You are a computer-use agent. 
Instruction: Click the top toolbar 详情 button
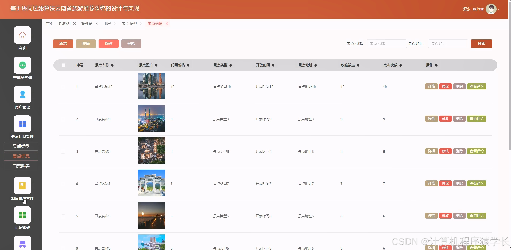click(x=86, y=44)
